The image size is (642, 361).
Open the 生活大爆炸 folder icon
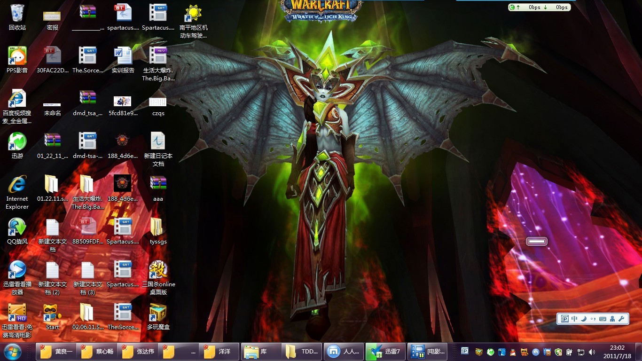pyautogui.click(x=87, y=192)
